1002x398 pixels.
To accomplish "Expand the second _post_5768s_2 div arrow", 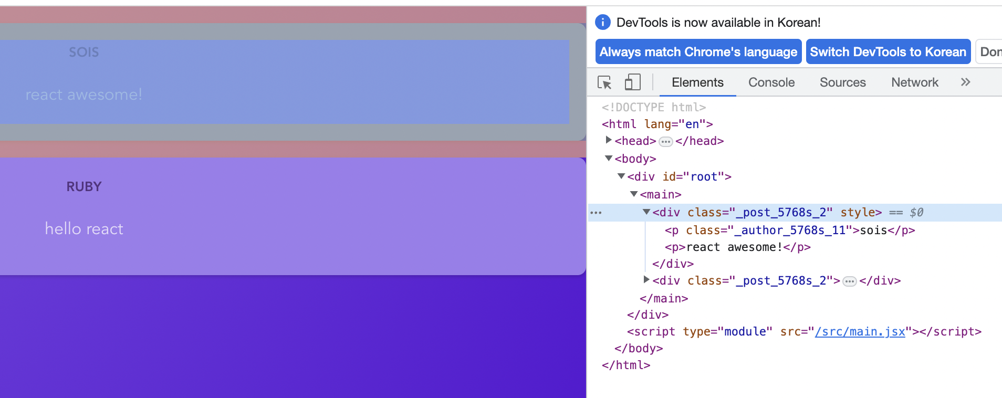I will coord(646,279).
